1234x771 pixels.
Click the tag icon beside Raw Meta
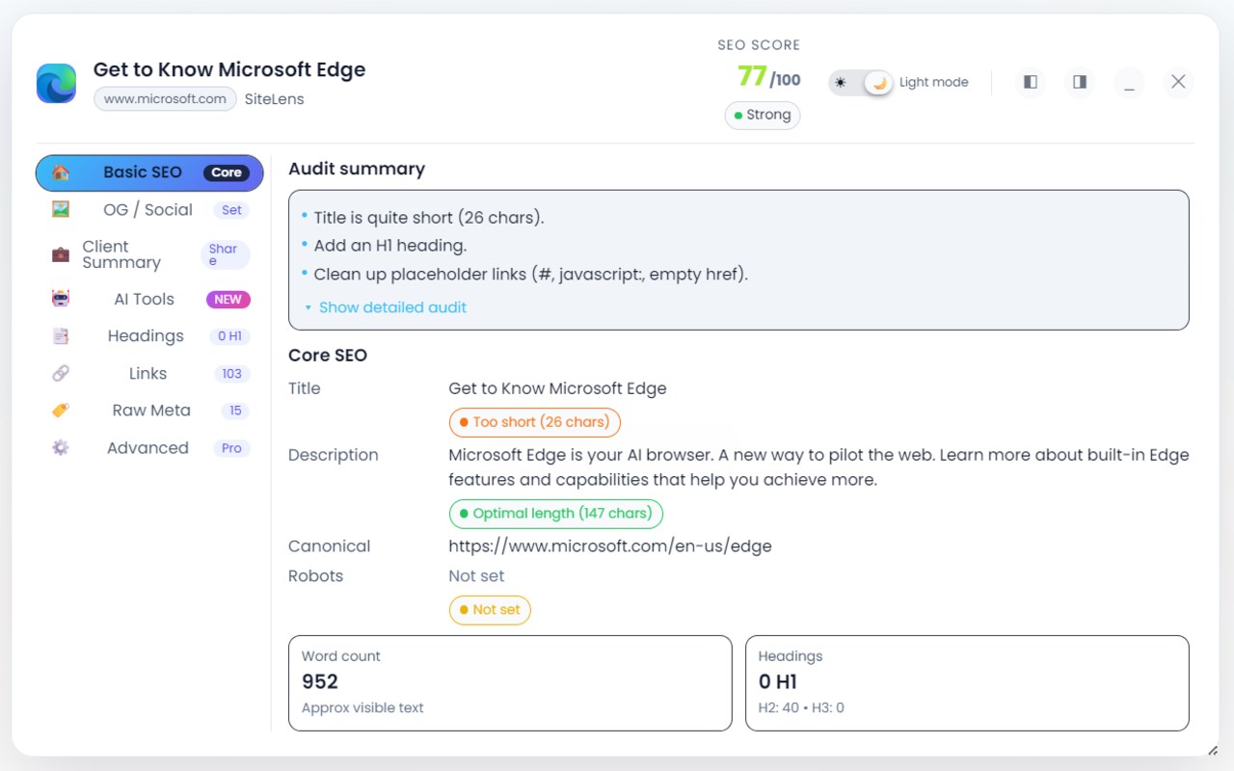[61, 411]
